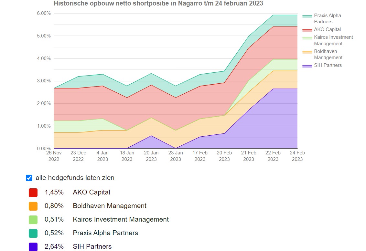The image size is (366, 251).
Task: Select Praxis Alpha Partners in chart legend
Action: click(x=327, y=18)
